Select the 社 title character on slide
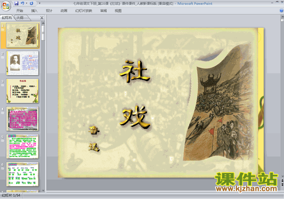Viewport: 284px width, 199px height. 135,72
